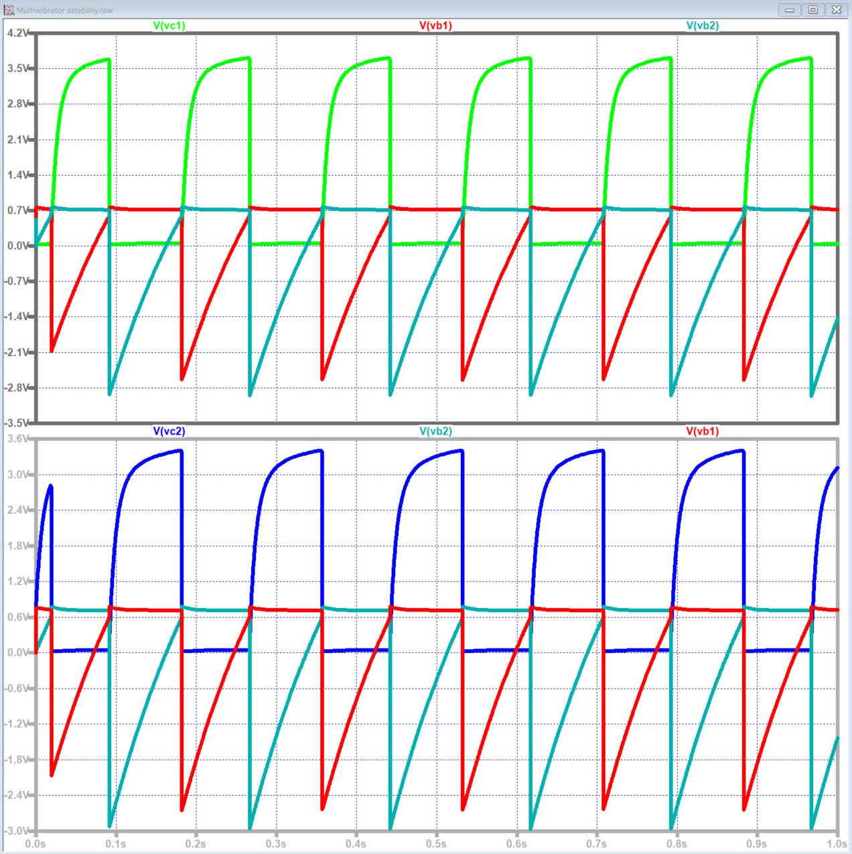Select the red V(vb1) label in bottom pane

coord(703,431)
